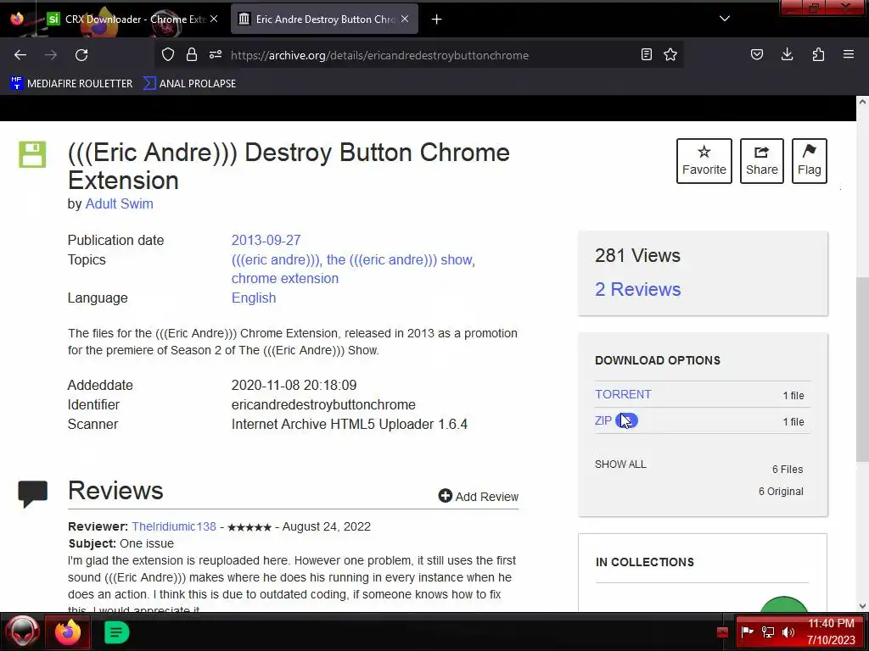Select the Eric Andre Destroy Button tab
This screenshot has width=869, height=651.
tap(324, 19)
